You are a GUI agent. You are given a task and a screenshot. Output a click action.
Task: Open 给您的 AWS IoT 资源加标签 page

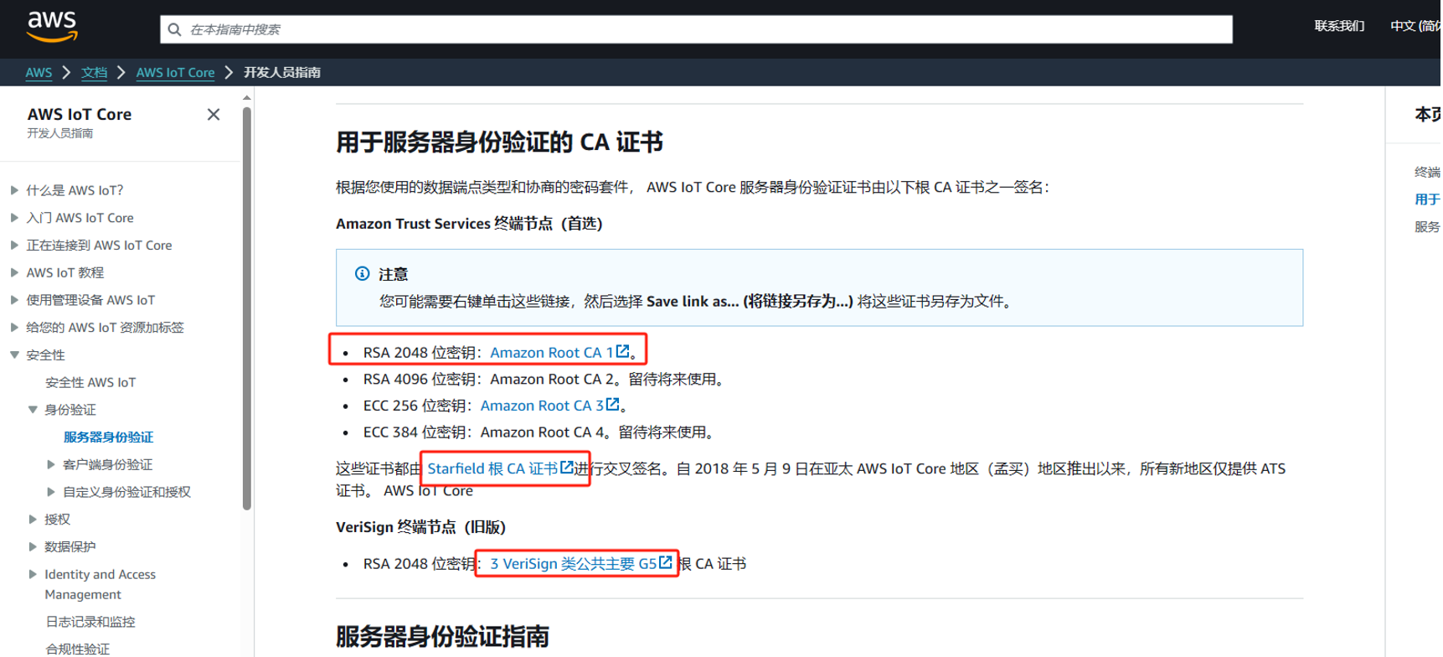click(105, 328)
